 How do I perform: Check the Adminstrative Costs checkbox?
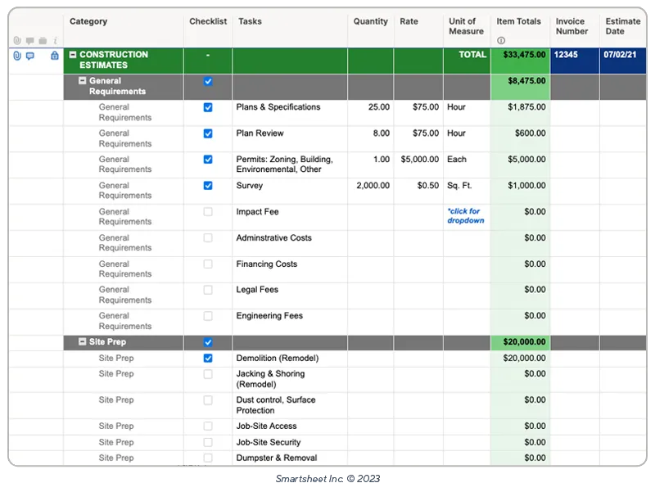tap(208, 238)
